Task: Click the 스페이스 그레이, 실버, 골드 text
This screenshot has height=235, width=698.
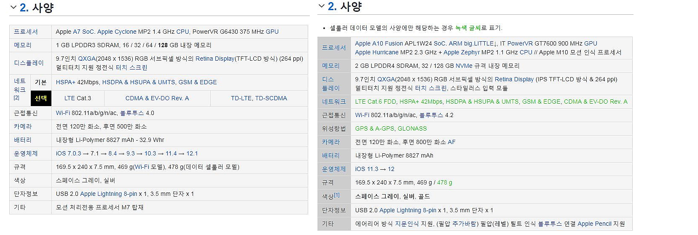Action: [x=392, y=196]
